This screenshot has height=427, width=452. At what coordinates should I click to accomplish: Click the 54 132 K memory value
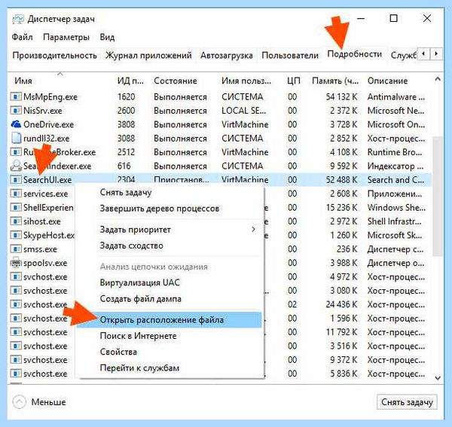pos(341,97)
